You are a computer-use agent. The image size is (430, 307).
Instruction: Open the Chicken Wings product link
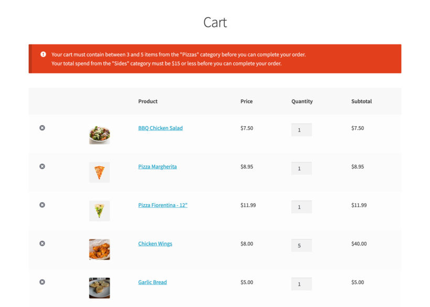pyautogui.click(x=155, y=244)
